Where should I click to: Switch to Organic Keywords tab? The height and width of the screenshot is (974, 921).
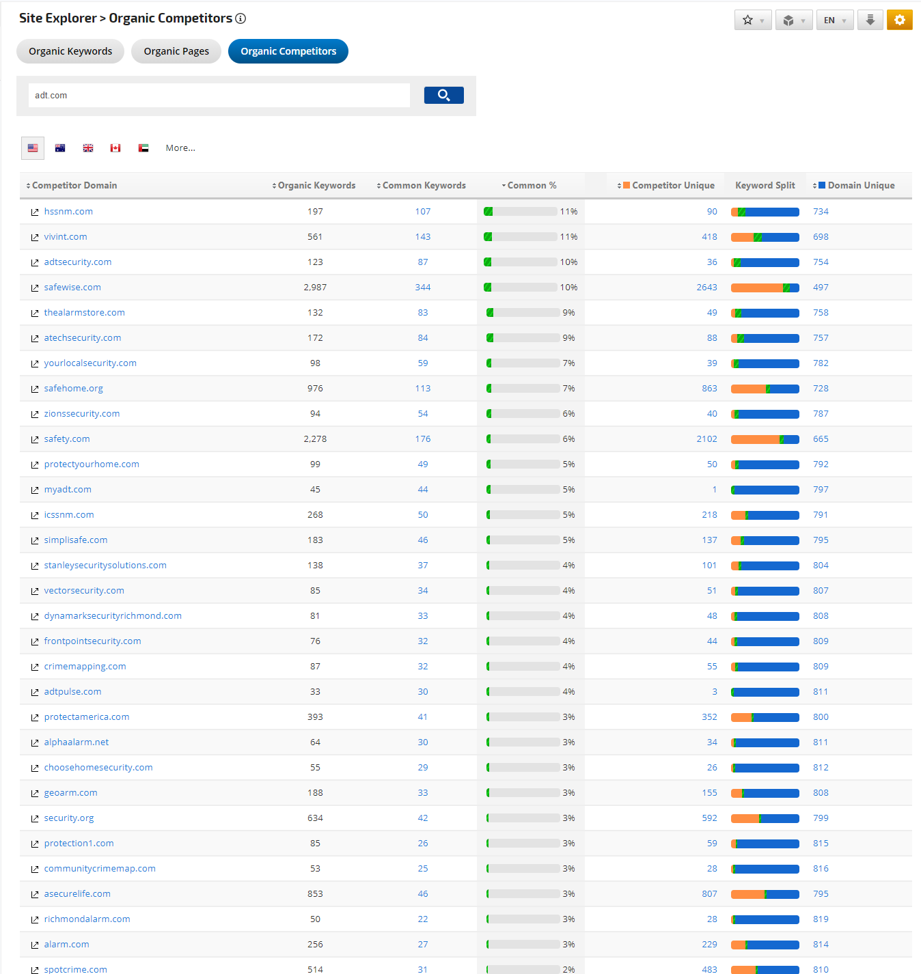pos(70,51)
